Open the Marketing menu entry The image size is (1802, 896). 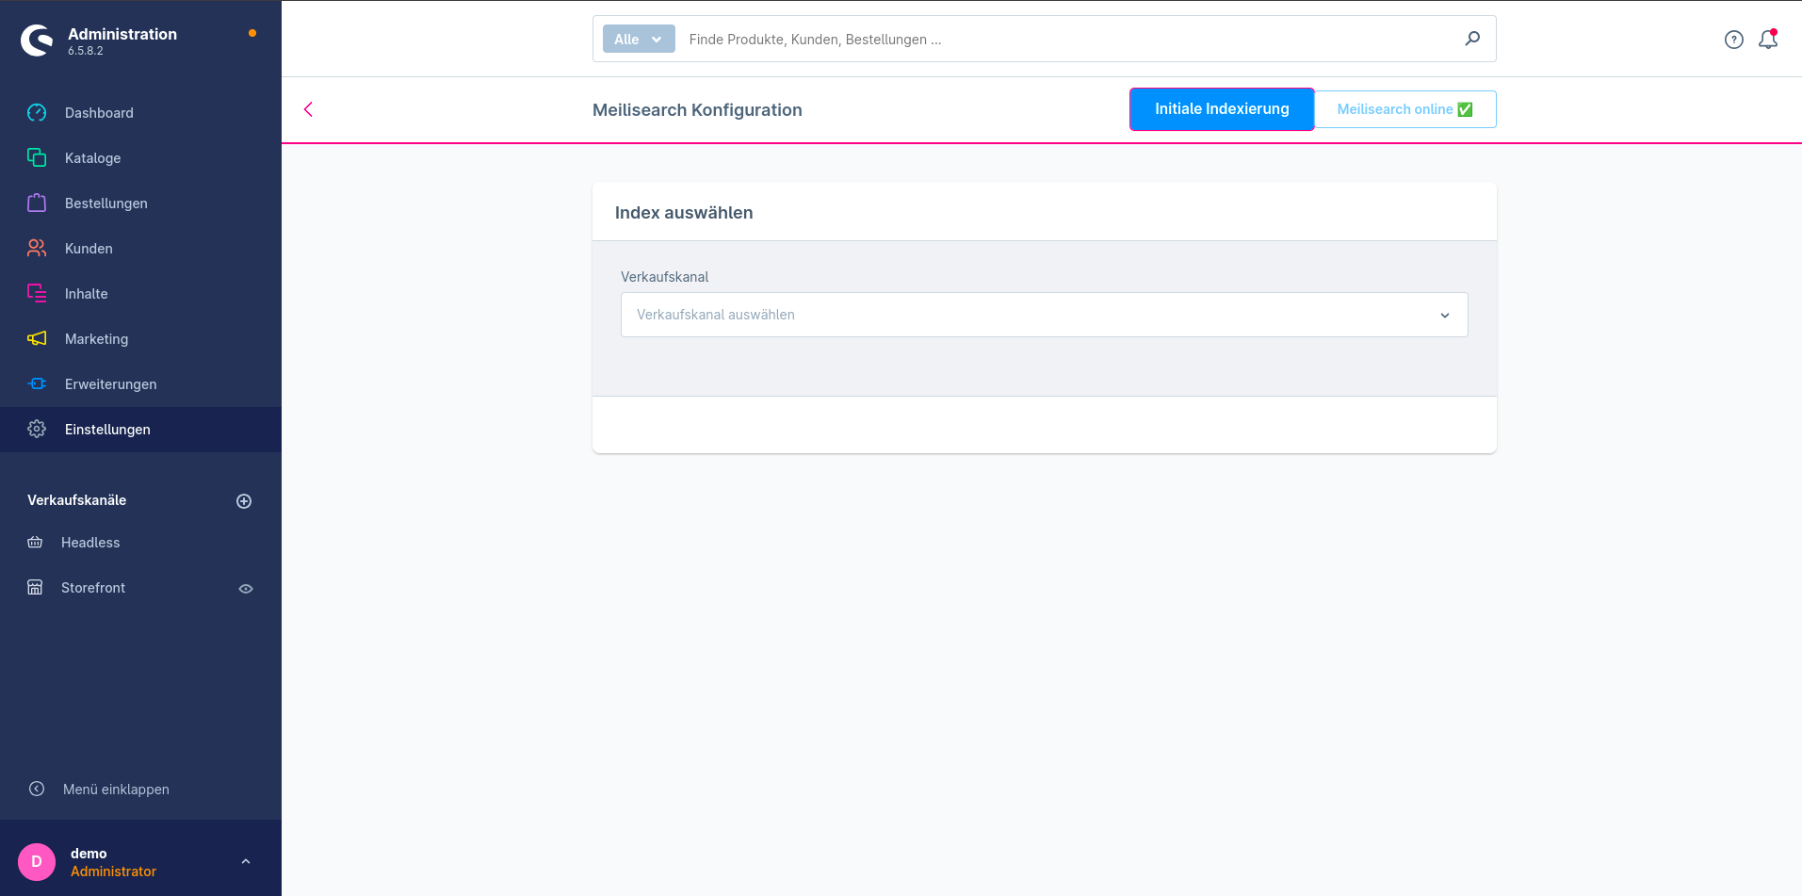(140, 339)
